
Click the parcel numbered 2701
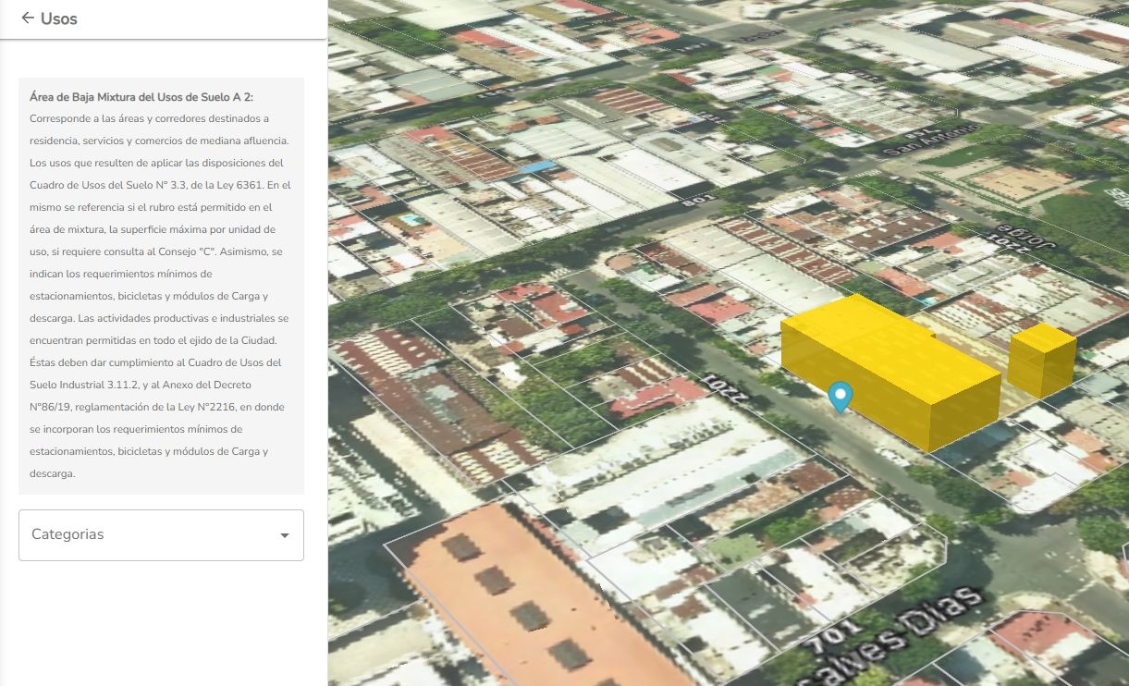pos(726,386)
